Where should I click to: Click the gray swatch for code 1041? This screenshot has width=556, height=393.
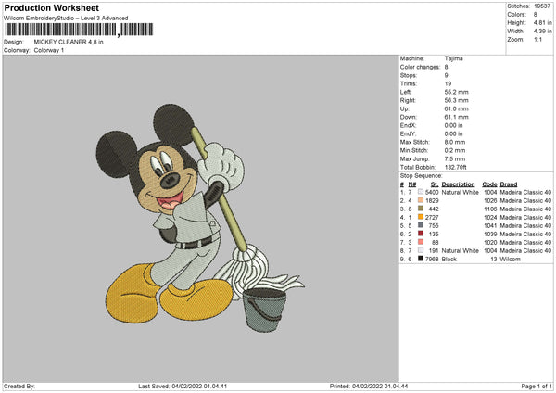pos(421,225)
